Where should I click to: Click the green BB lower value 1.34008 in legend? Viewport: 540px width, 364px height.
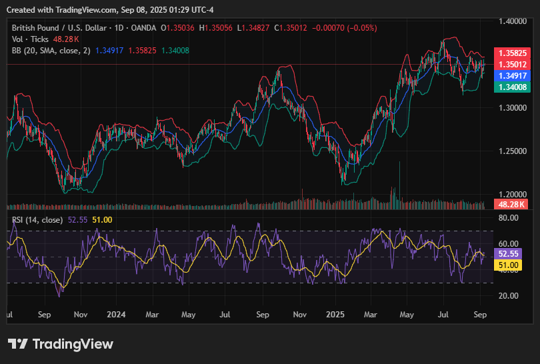point(175,51)
